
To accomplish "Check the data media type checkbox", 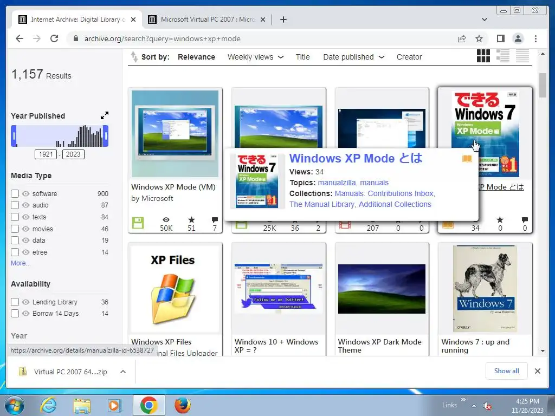I will pyautogui.click(x=15, y=240).
